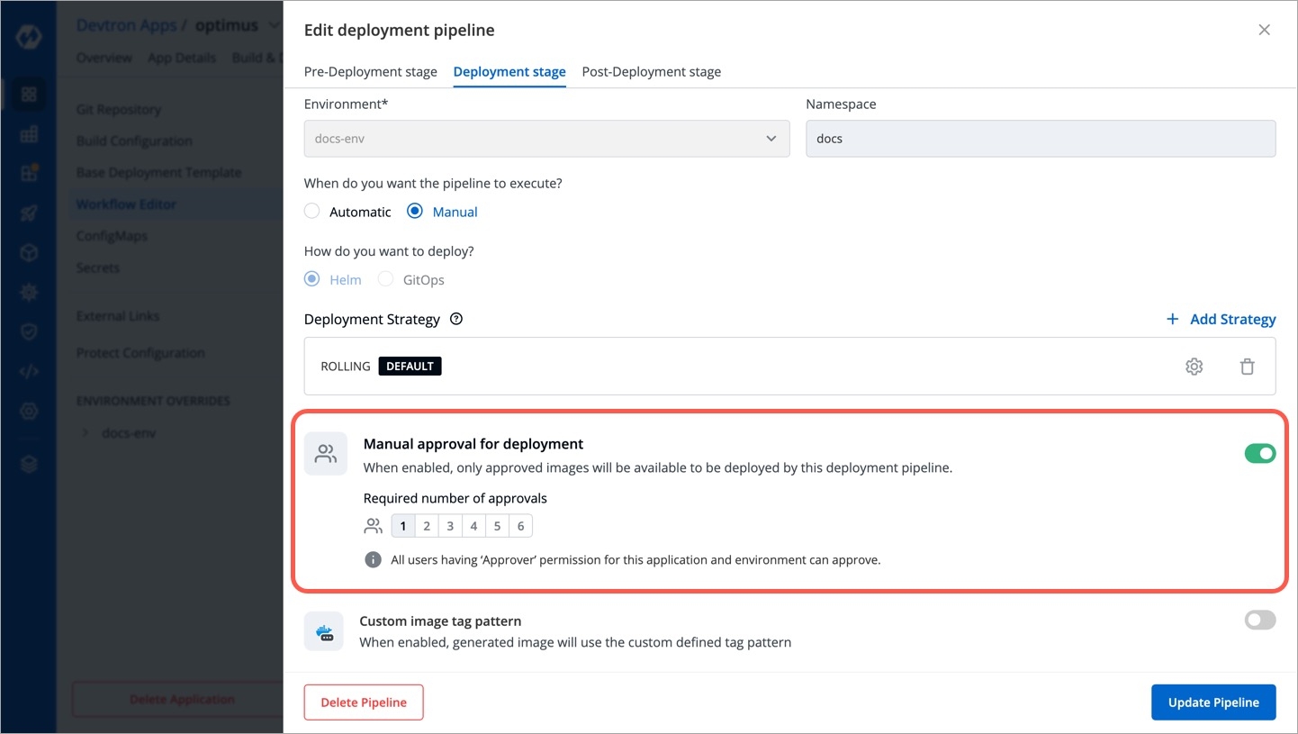Open the Overview tab in background page

[x=104, y=58]
